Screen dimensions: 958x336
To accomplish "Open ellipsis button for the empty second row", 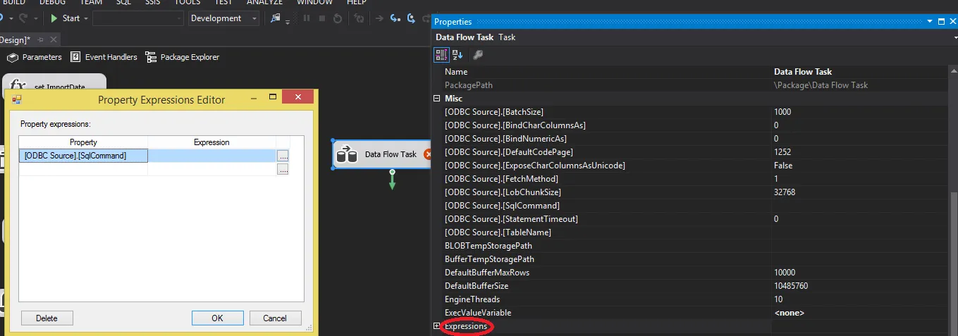I will point(283,169).
